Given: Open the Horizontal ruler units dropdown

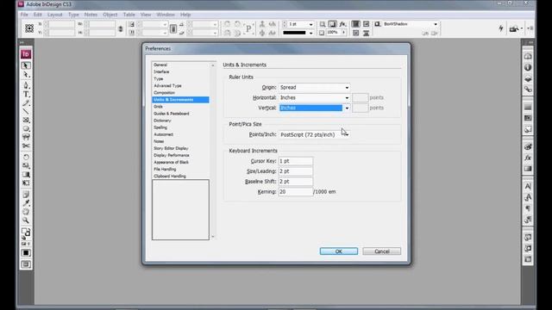Looking at the screenshot, I should [315, 97].
